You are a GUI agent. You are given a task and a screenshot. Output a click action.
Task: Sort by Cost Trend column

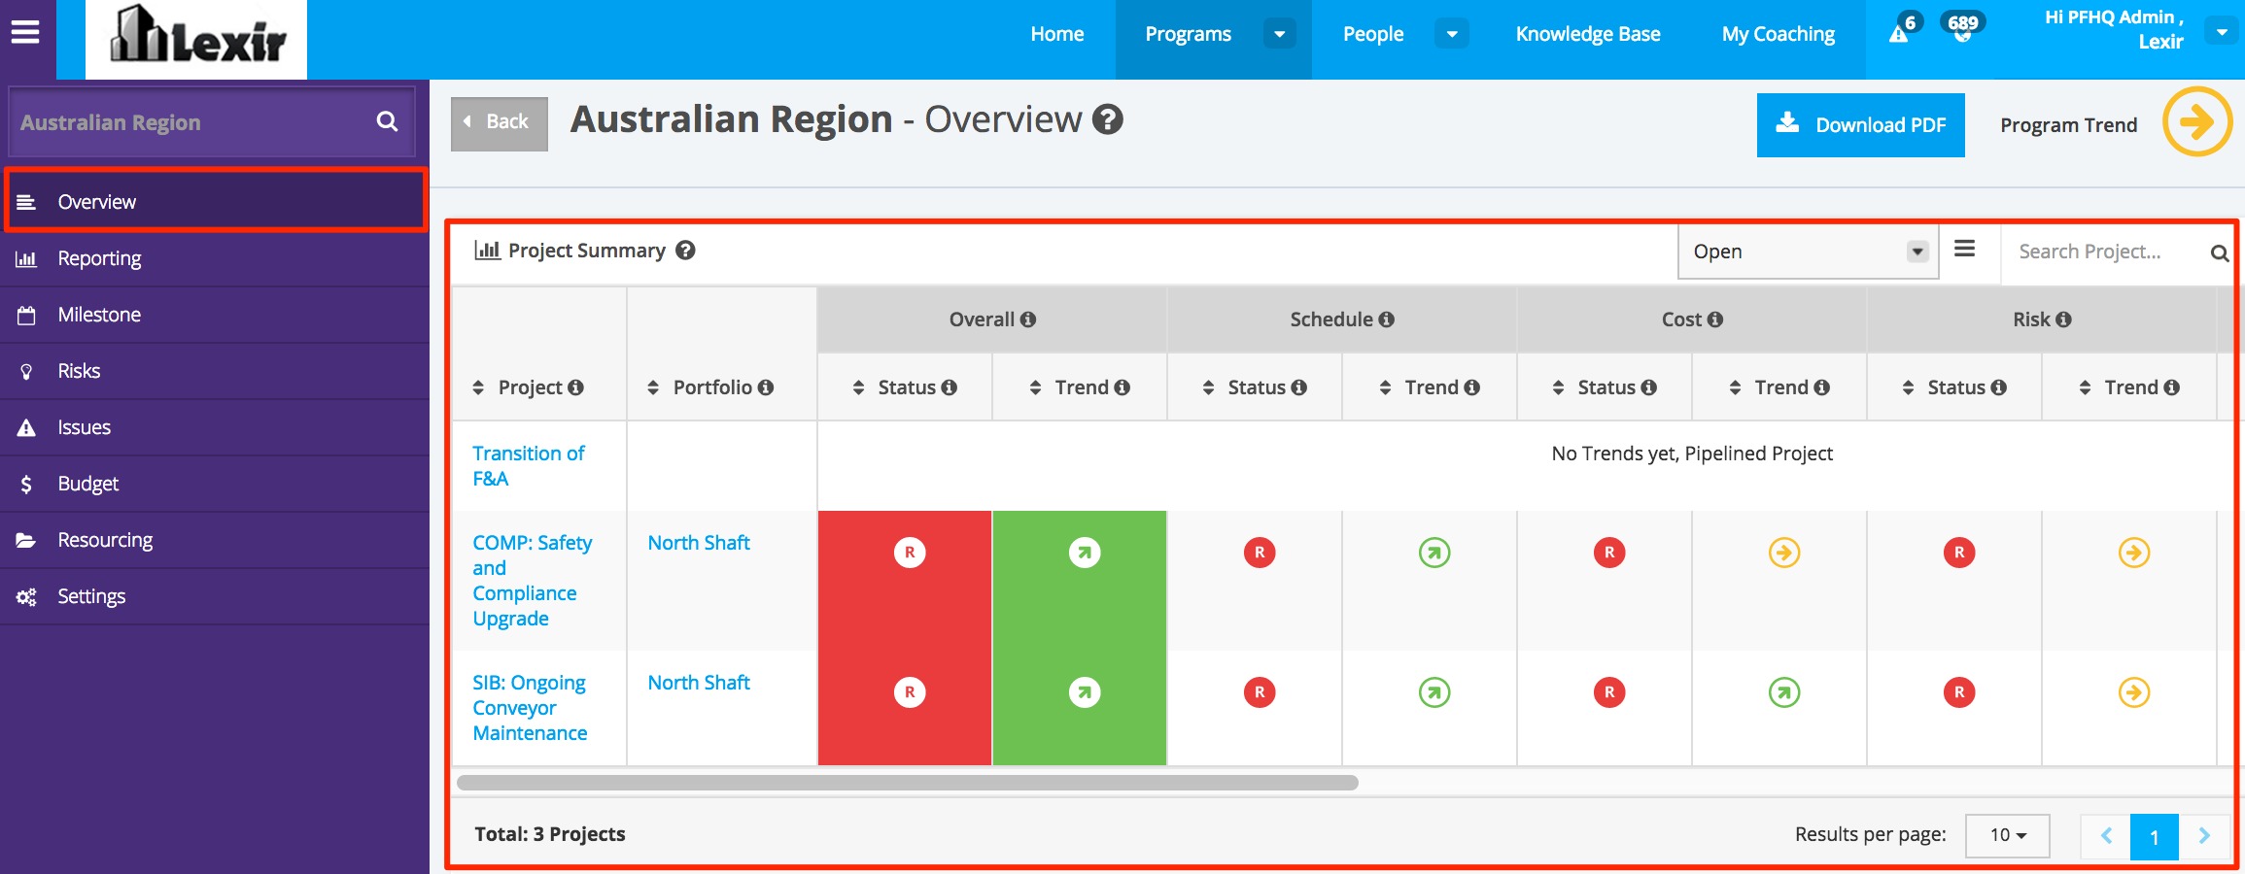point(1735,387)
